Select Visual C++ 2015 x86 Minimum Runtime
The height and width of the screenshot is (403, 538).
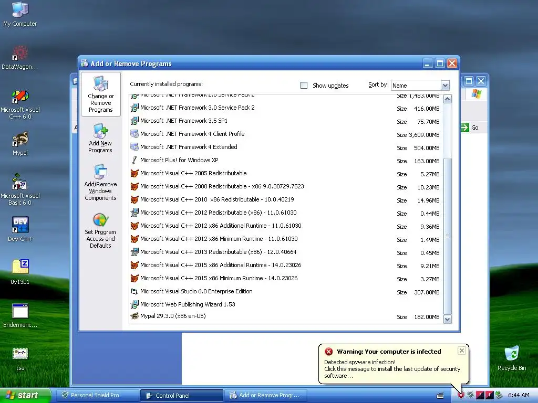point(285,278)
